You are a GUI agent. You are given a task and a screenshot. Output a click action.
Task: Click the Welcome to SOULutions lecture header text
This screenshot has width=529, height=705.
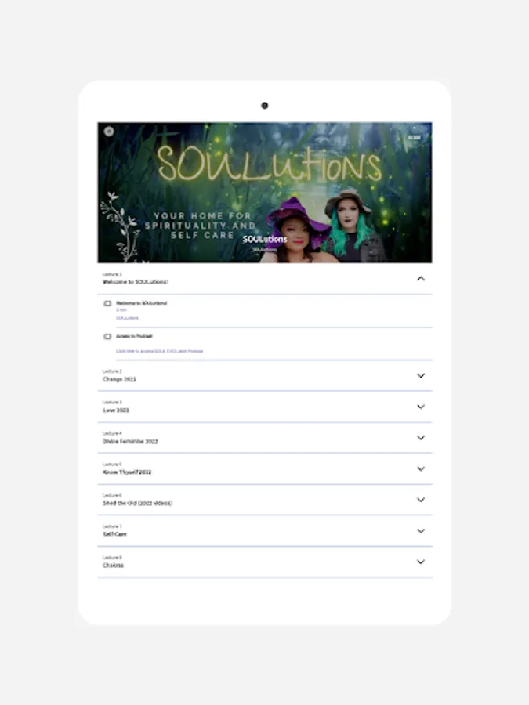point(136,282)
